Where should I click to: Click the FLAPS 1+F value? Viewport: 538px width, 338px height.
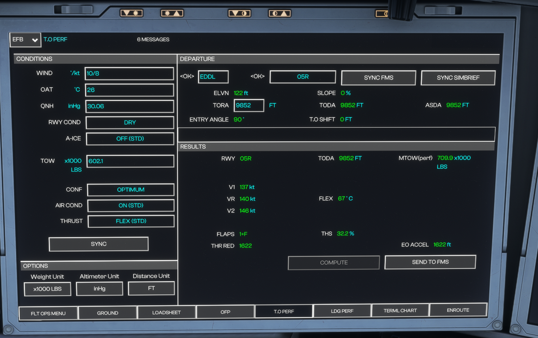tap(243, 234)
